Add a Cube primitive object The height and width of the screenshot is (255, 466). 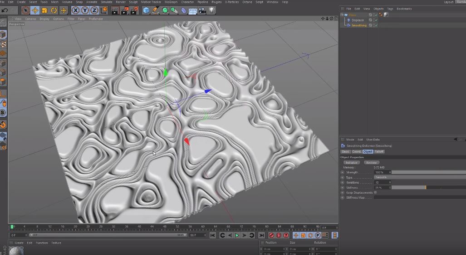[x=146, y=11]
